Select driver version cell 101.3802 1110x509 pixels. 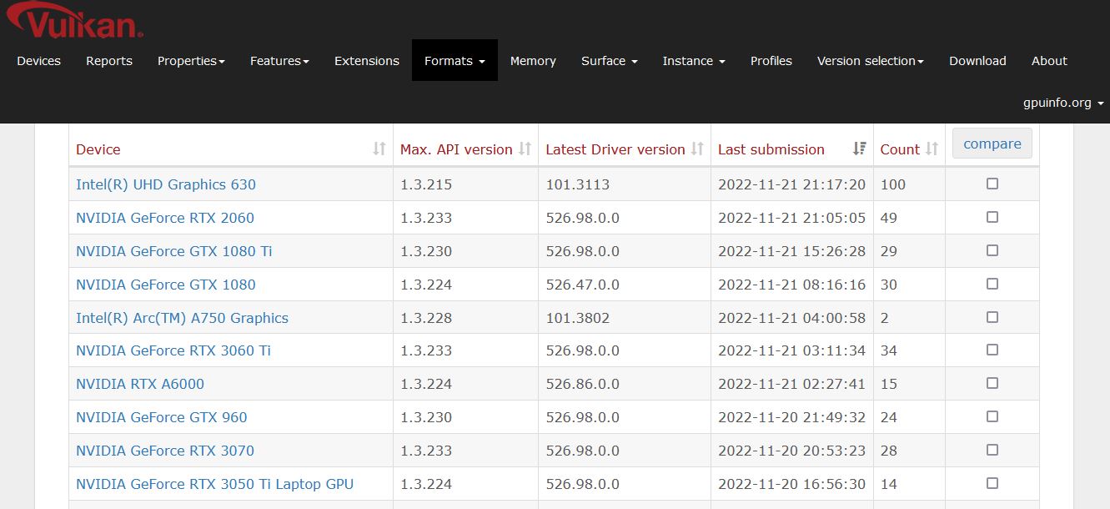point(578,318)
